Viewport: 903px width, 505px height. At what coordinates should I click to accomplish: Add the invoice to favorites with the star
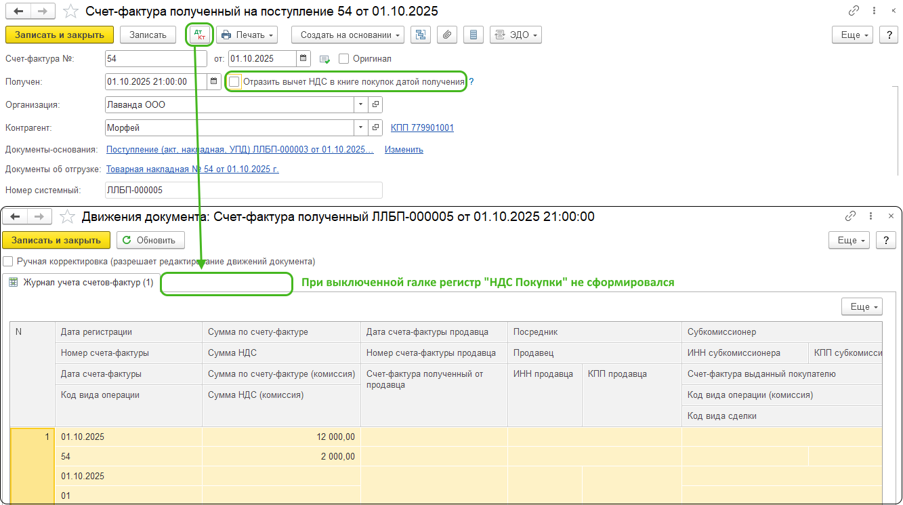click(70, 12)
